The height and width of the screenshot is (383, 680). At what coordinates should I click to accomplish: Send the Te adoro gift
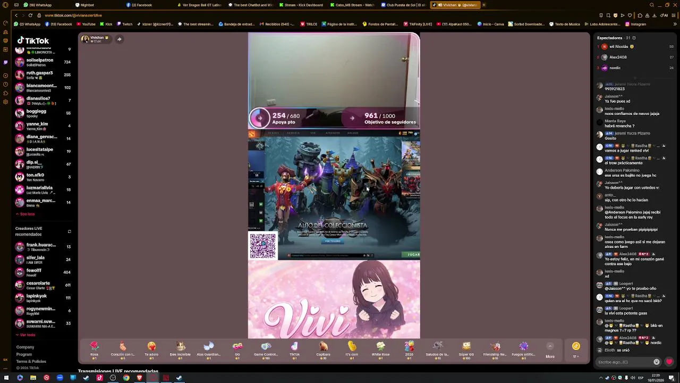click(151, 349)
